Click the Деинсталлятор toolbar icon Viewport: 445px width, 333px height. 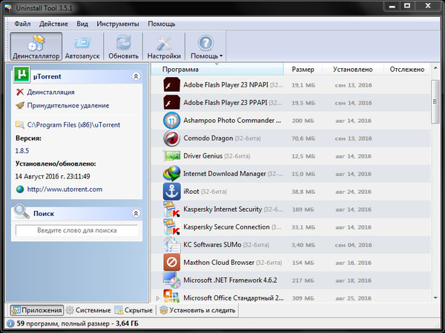[36, 43]
